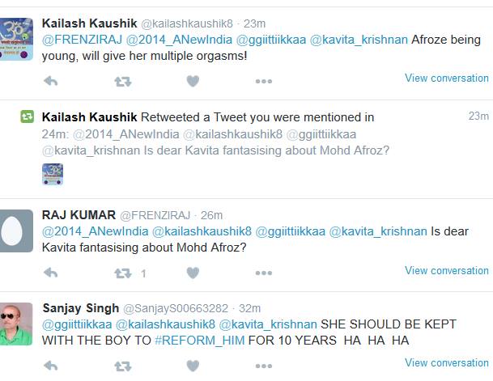Open more options on RAJ KUMAR's tweet
This screenshot has height=381, width=493.
pos(263,273)
